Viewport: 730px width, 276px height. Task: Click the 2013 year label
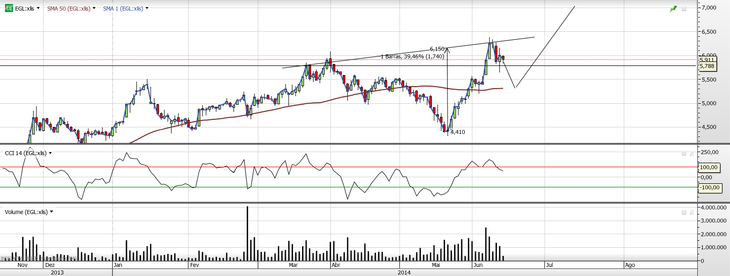57,272
